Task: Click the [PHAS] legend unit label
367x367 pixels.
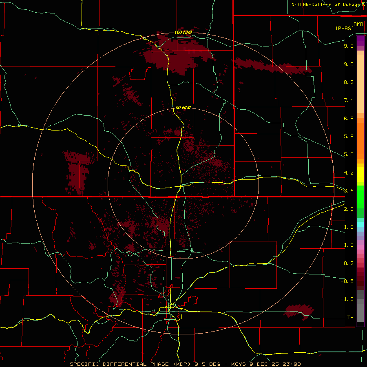Action: tap(345, 28)
